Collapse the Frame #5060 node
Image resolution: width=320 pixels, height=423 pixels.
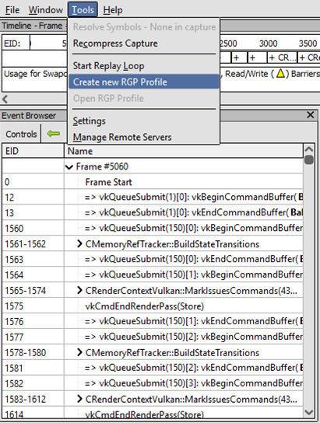click(x=69, y=167)
